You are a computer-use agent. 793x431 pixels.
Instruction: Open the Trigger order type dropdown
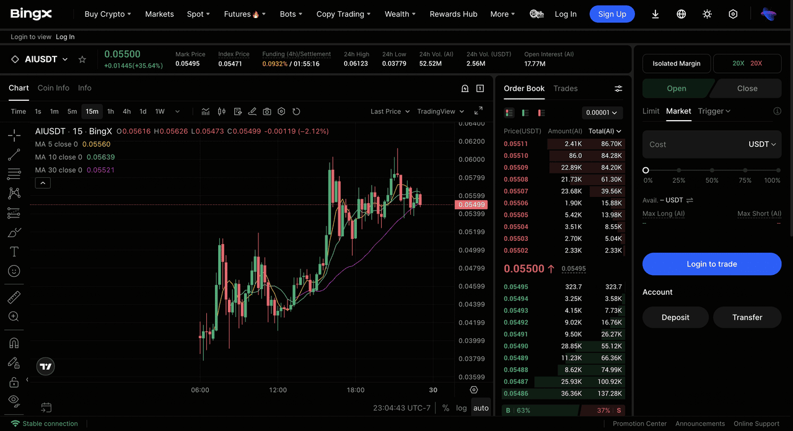tap(714, 111)
